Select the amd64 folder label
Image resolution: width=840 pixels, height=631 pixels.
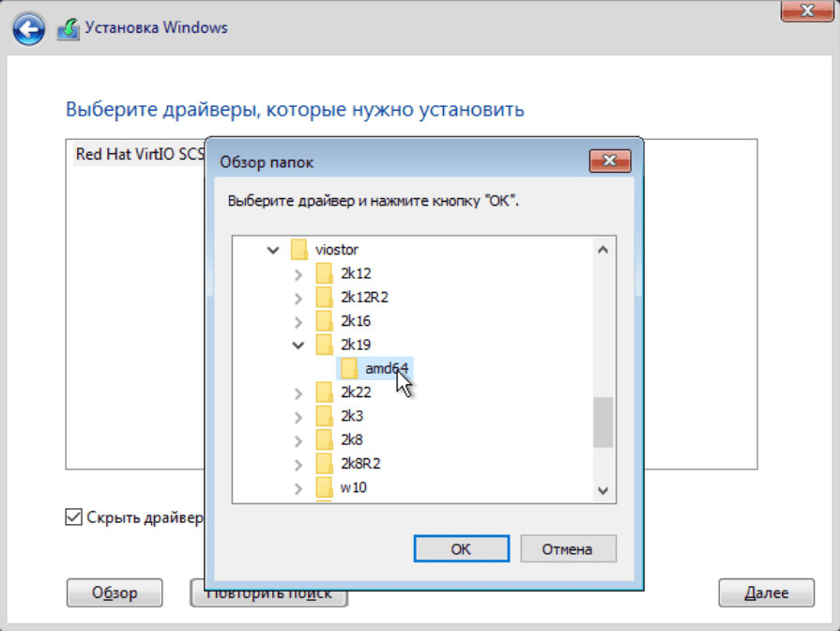click(x=387, y=368)
